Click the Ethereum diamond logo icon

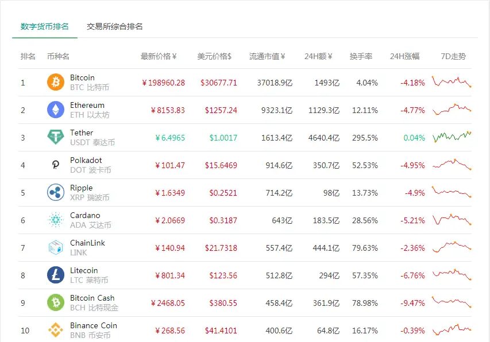coord(56,110)
